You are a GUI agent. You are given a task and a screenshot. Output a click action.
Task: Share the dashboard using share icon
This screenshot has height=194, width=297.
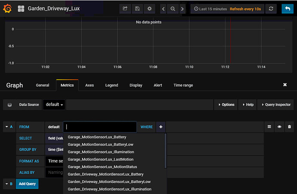(x=125, y=9)
